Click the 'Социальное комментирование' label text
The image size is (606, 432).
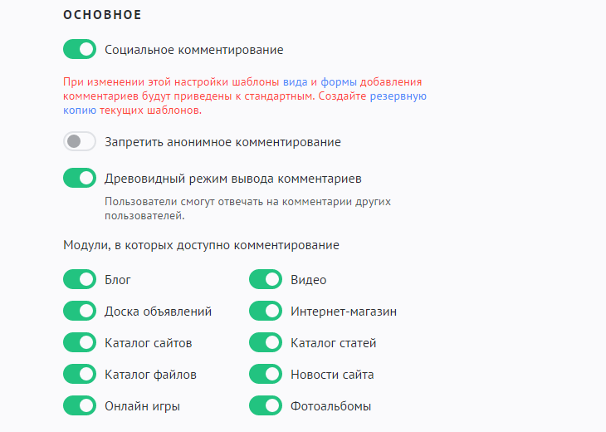[193, 50]
